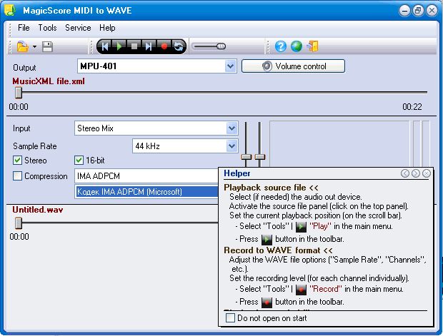
Task: Click the Open file folder icon
Action: (x=22, y=47)
